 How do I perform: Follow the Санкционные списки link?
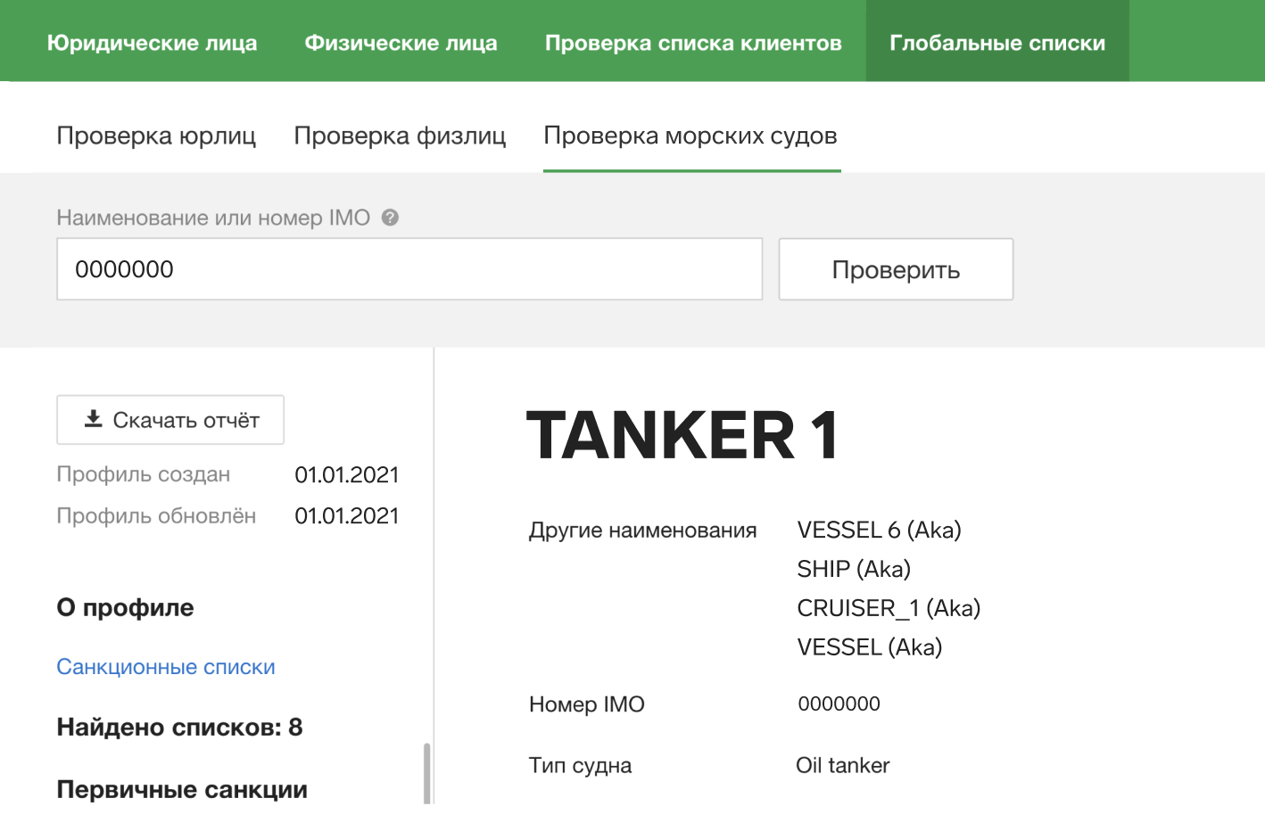166,667
